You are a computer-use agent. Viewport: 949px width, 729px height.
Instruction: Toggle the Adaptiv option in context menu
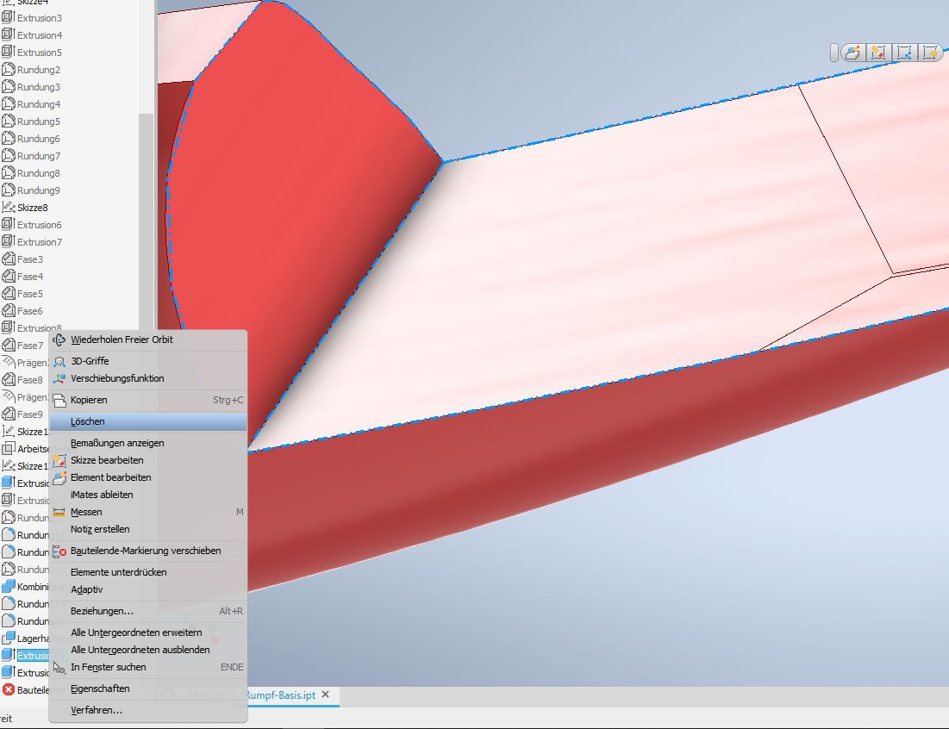(x=86, y=589)
